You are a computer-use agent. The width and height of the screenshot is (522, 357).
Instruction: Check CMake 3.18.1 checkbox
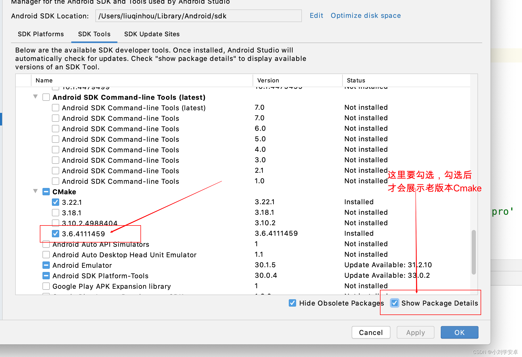coord(56,213)
